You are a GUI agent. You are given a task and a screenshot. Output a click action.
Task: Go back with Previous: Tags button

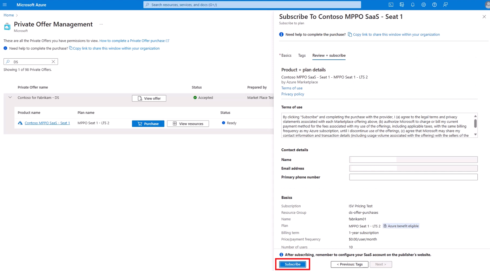pyautogui.click(x=349, y=264)
